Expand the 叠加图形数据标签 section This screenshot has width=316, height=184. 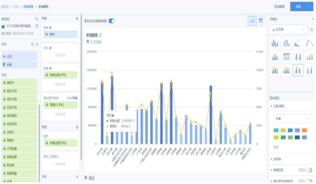coord(271,181)
